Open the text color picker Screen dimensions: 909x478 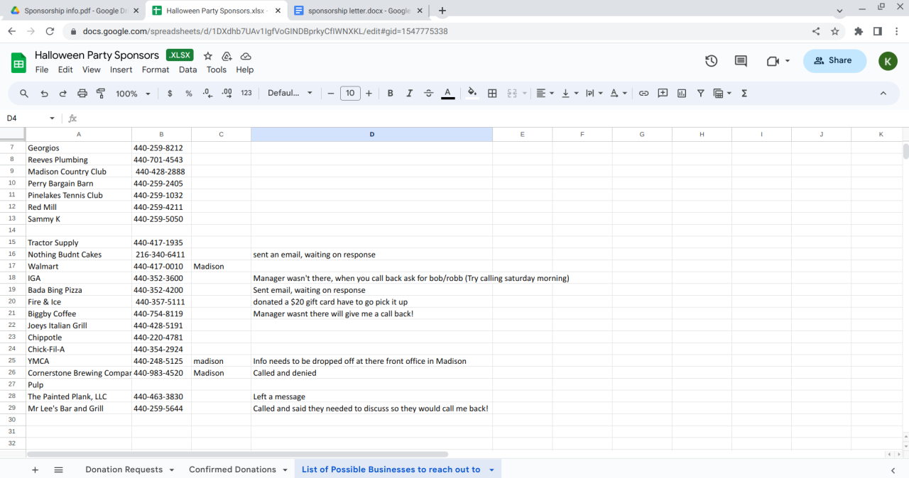tap(447, 94)
